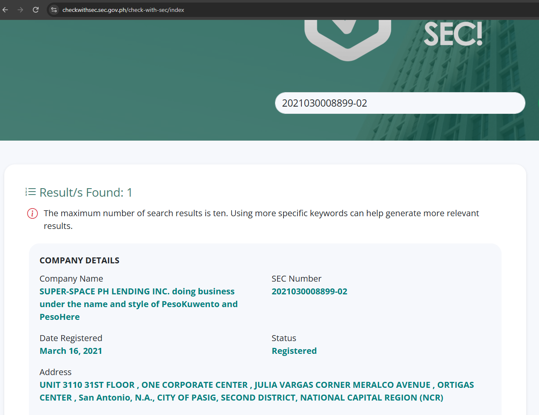Screen dimensions: 539x415
Task: Reload the Check with SEC page
Action: point(36,10)
